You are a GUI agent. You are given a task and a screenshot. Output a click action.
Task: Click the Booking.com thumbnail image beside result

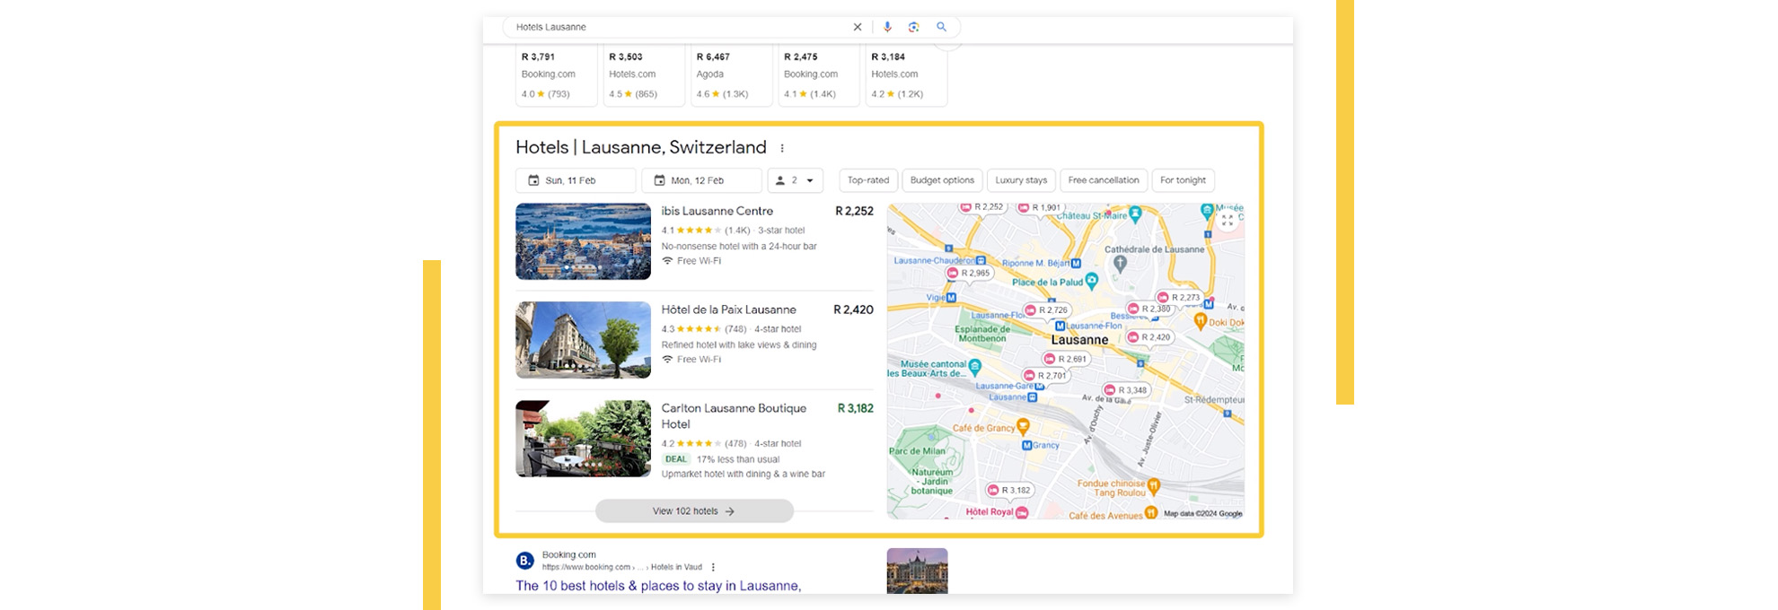[917, 571]
